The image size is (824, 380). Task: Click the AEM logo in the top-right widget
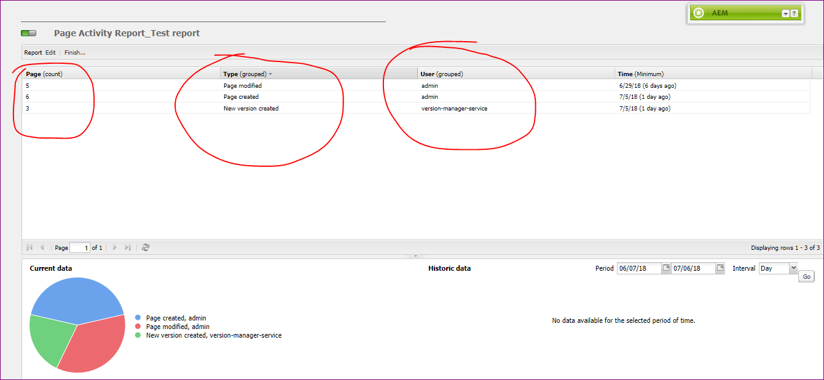click(699, 12)
